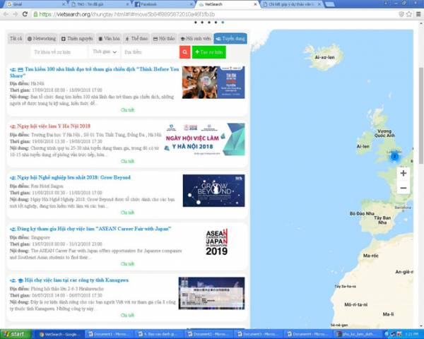The height and width of the screenshot is (339, 424).
Task: Bookmark this page with star icon
Action: 400,13
